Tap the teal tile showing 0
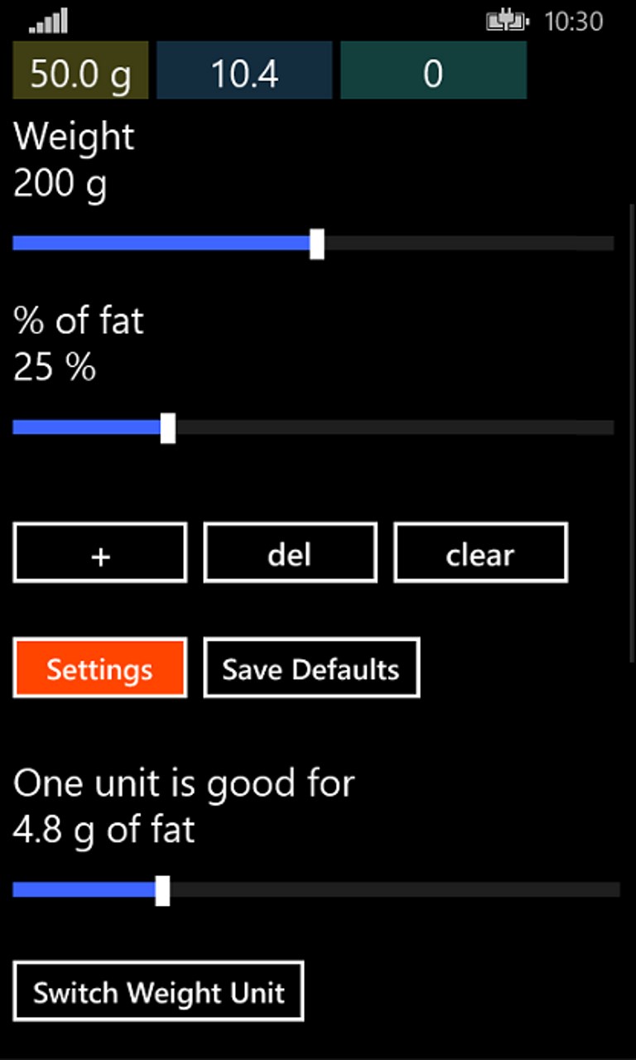The height and width of the screenshot is (1060, 636). [x=433, y=71]
